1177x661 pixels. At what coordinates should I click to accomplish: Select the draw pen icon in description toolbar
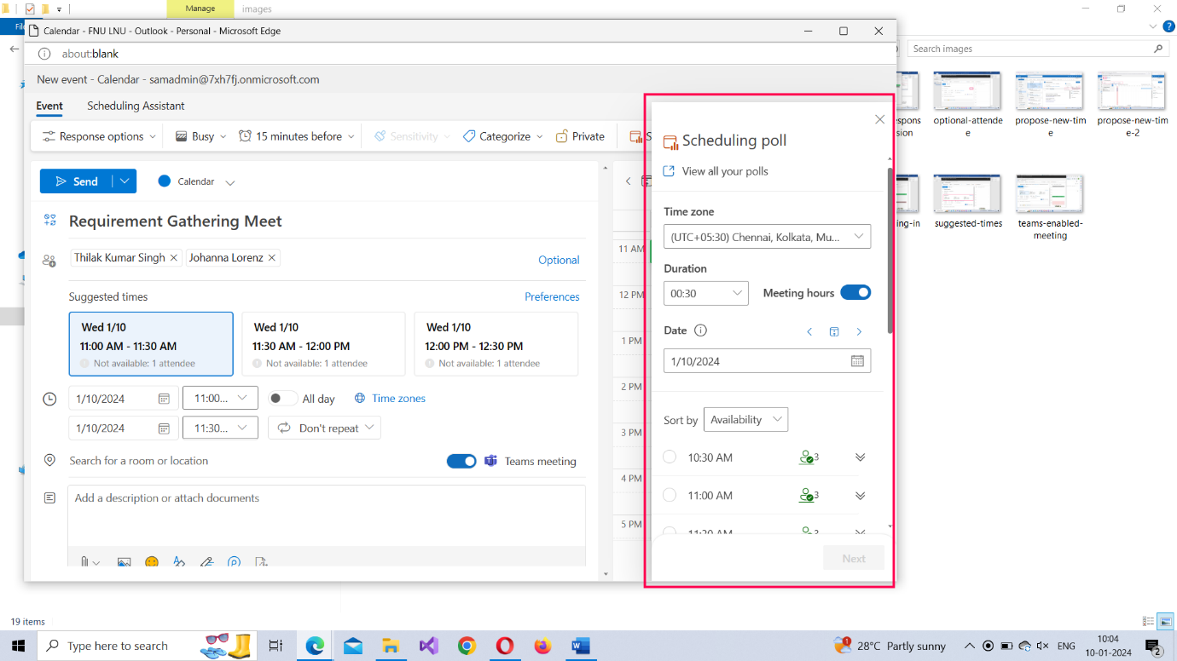pyautogui.click(x=206, y=562)
